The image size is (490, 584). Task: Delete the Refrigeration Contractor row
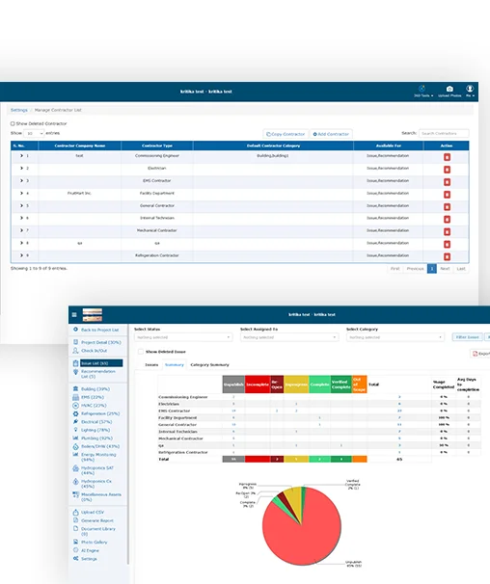tap(447, 256)
